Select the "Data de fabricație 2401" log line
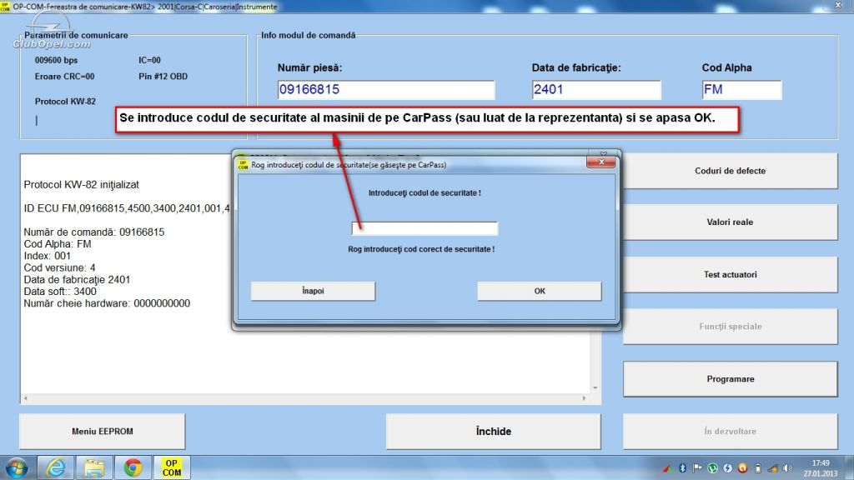The width and height of the screenshot is (854, 480). 77,280
